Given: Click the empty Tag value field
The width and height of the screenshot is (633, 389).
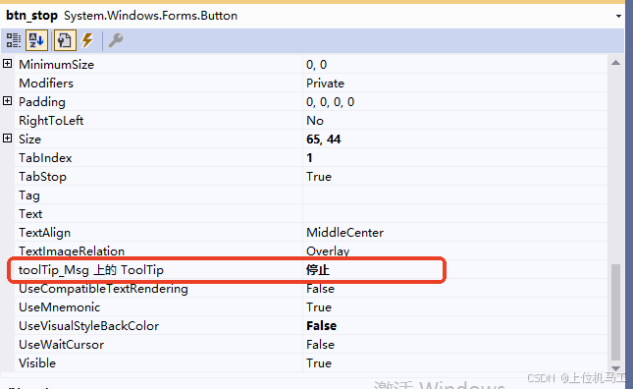Looking at the screenshot, I should [455, 195].
